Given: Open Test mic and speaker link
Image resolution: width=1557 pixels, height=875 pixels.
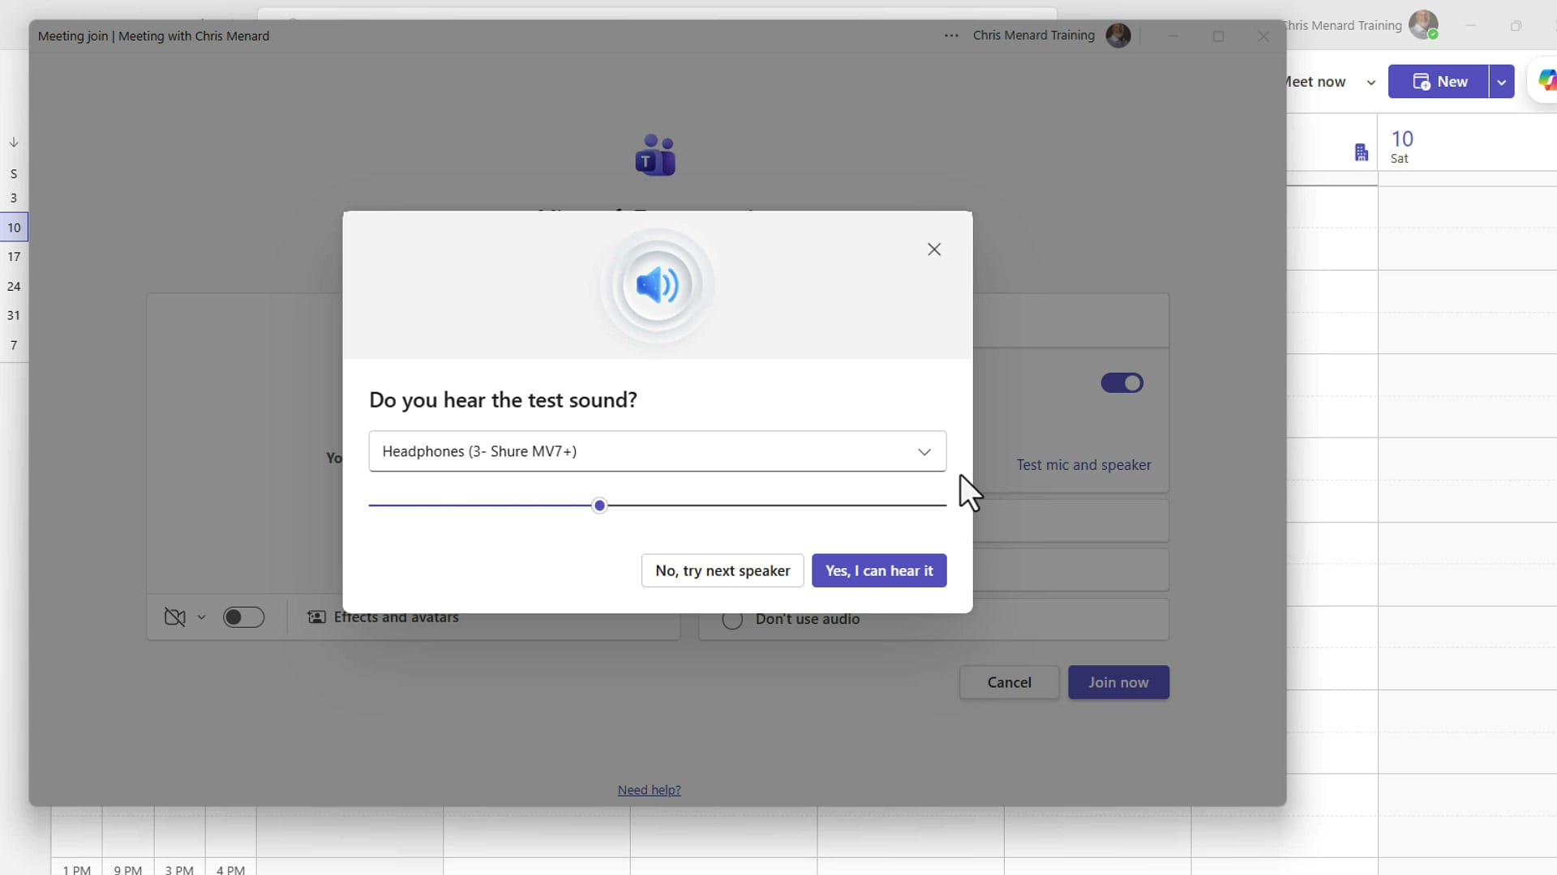Looking at the screenshot, I should coord(1083,465).
